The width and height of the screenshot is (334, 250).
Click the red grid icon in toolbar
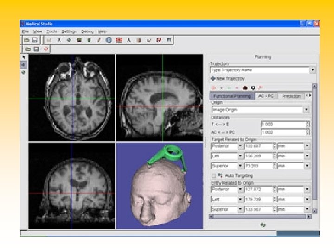[119, 40]
